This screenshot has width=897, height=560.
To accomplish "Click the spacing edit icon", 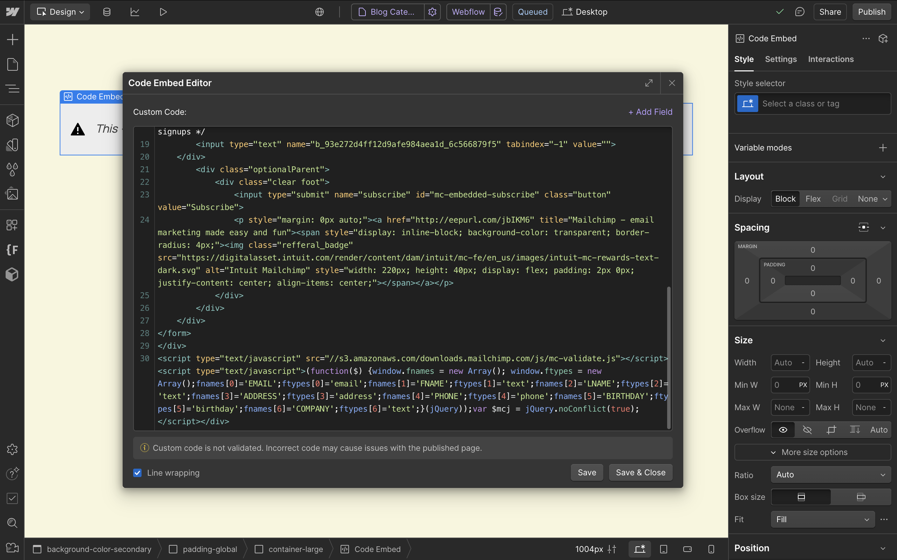I will pos(864,227).
